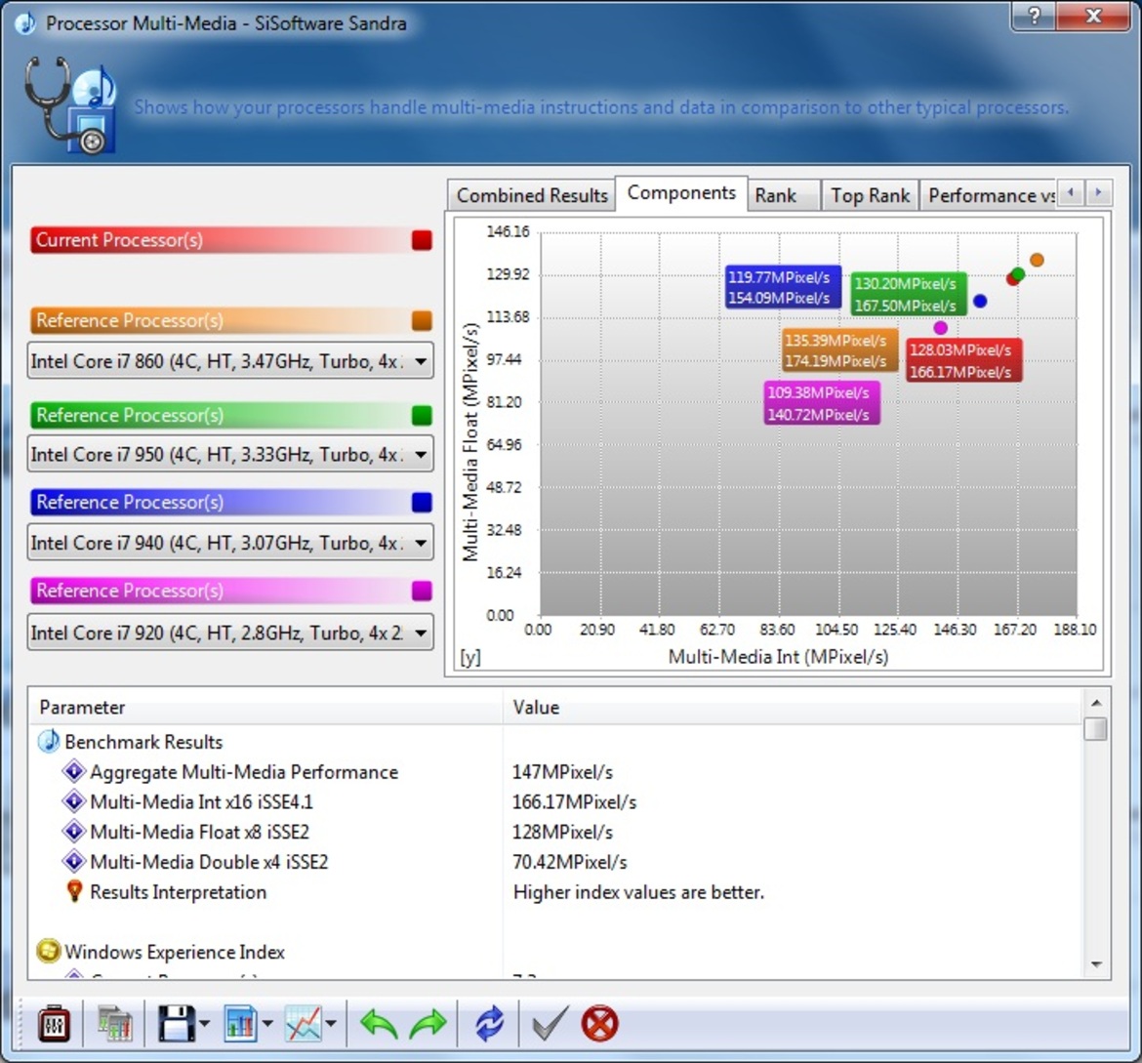Click the title bar application icon
Screen dimensions: 1142x1063
[x=25, y=23]
